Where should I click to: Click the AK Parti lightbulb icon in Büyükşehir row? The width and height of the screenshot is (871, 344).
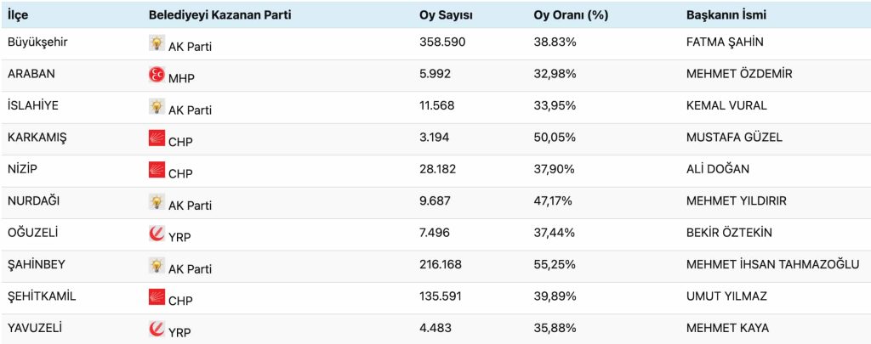[157, 43]
